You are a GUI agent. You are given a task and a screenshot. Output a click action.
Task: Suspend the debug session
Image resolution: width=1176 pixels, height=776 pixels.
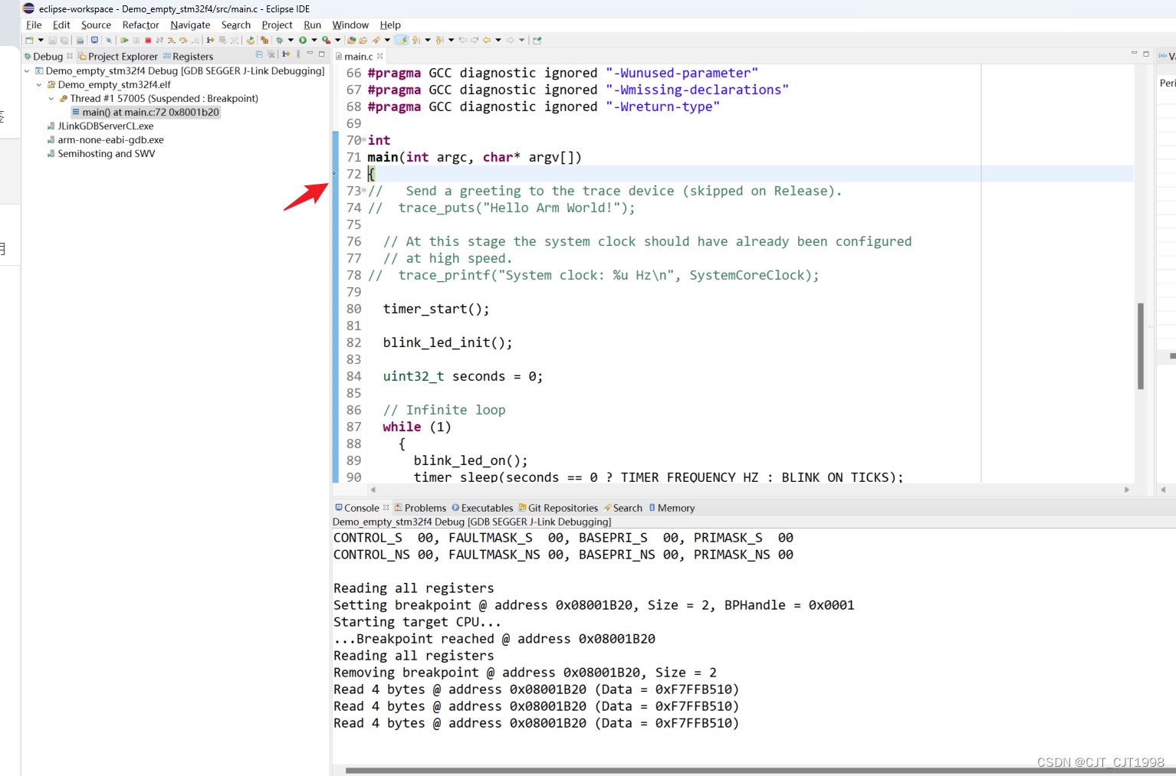pyautogui.click(x=136, y=40)
